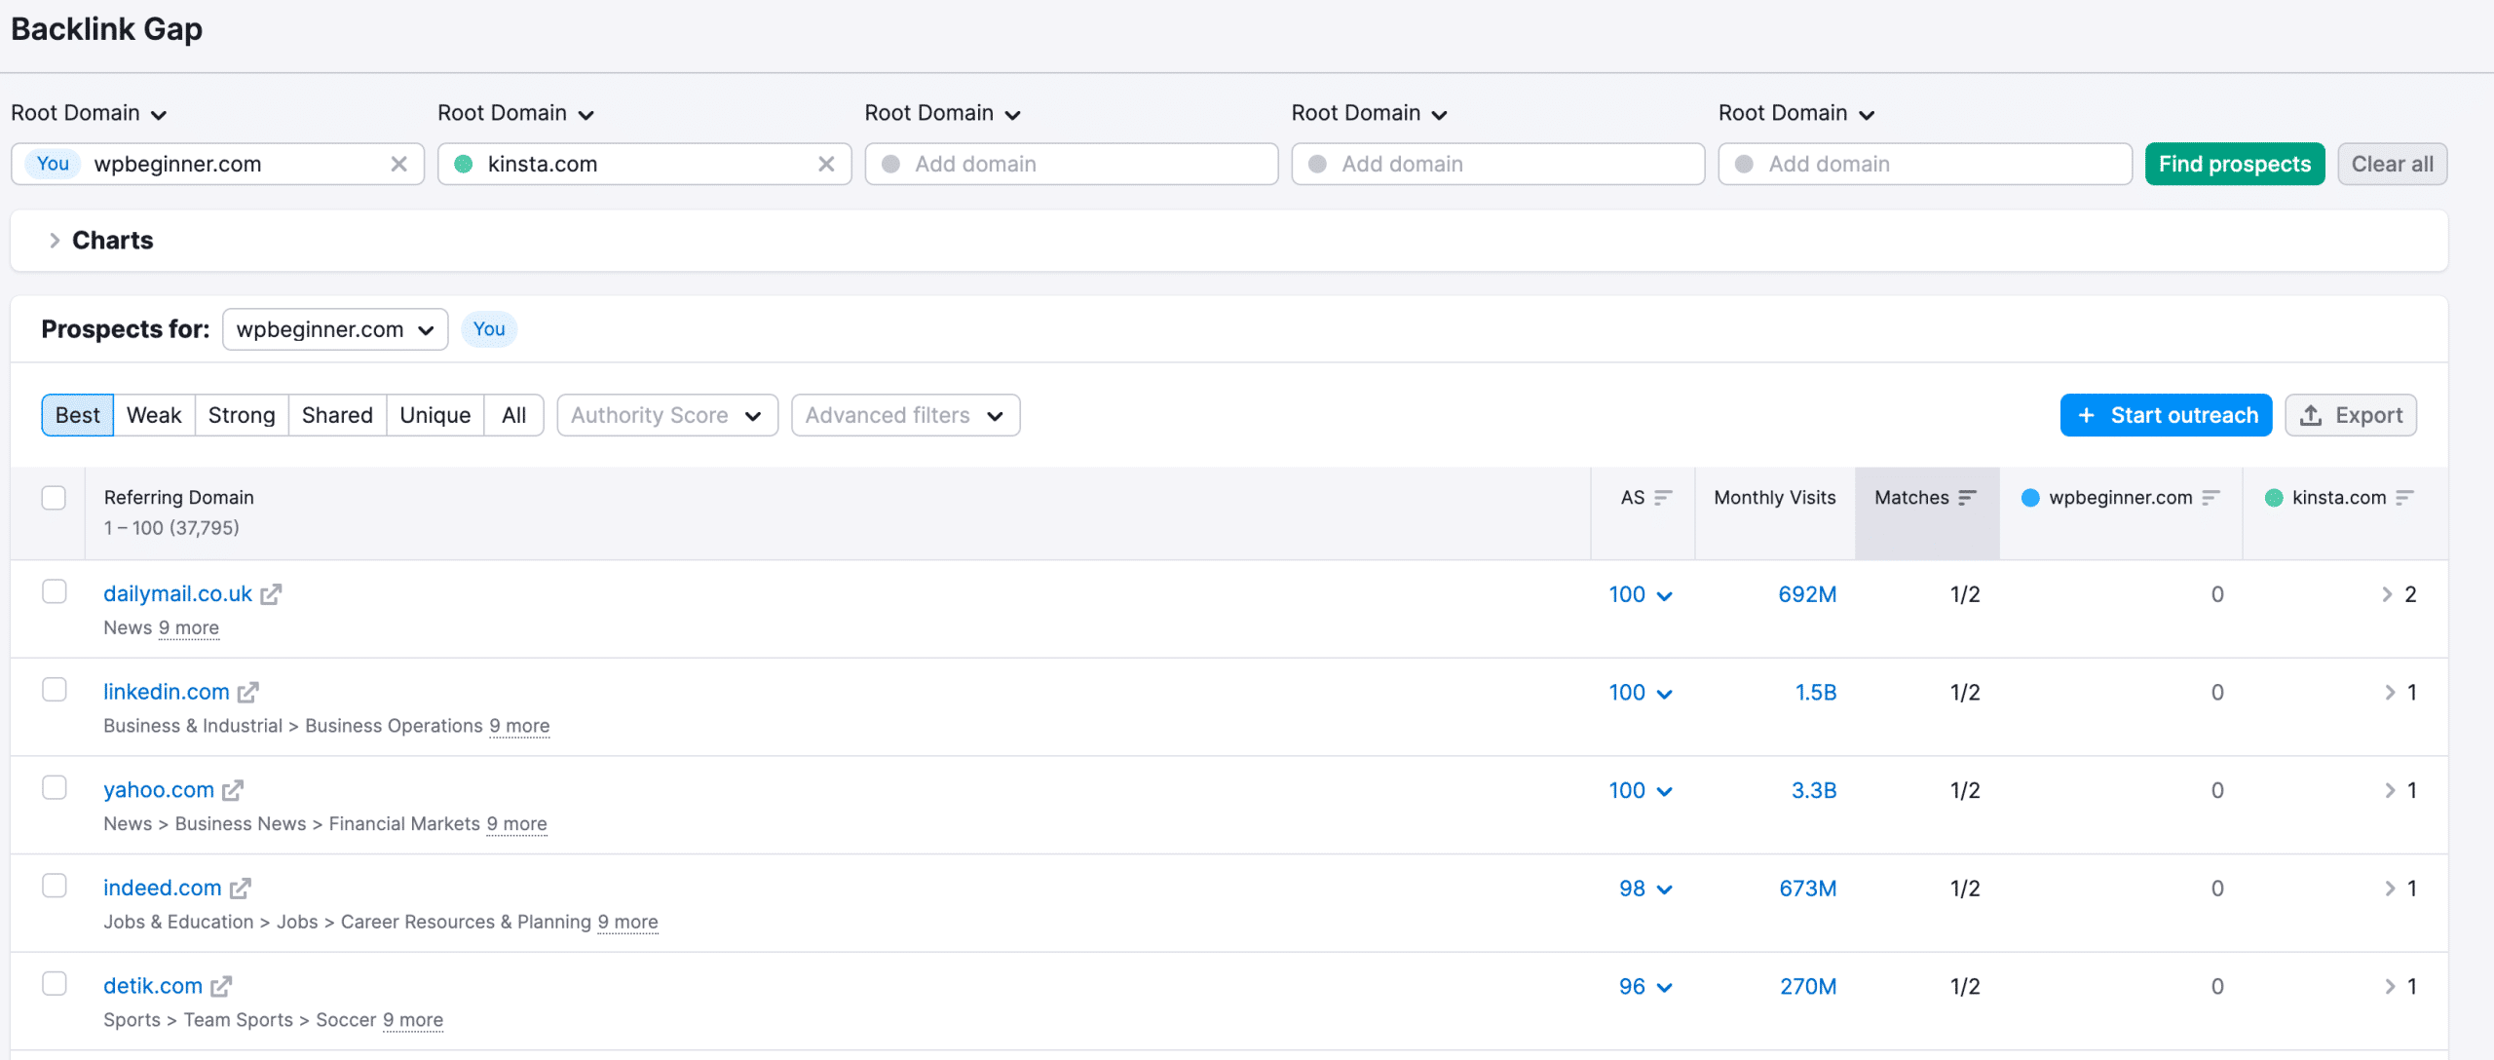Expand the Charts section
2494x1060 pixels.
coord(101,241)
